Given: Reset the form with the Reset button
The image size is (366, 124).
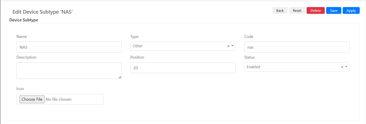Looking at the screenshot, I should click(297, 10).
